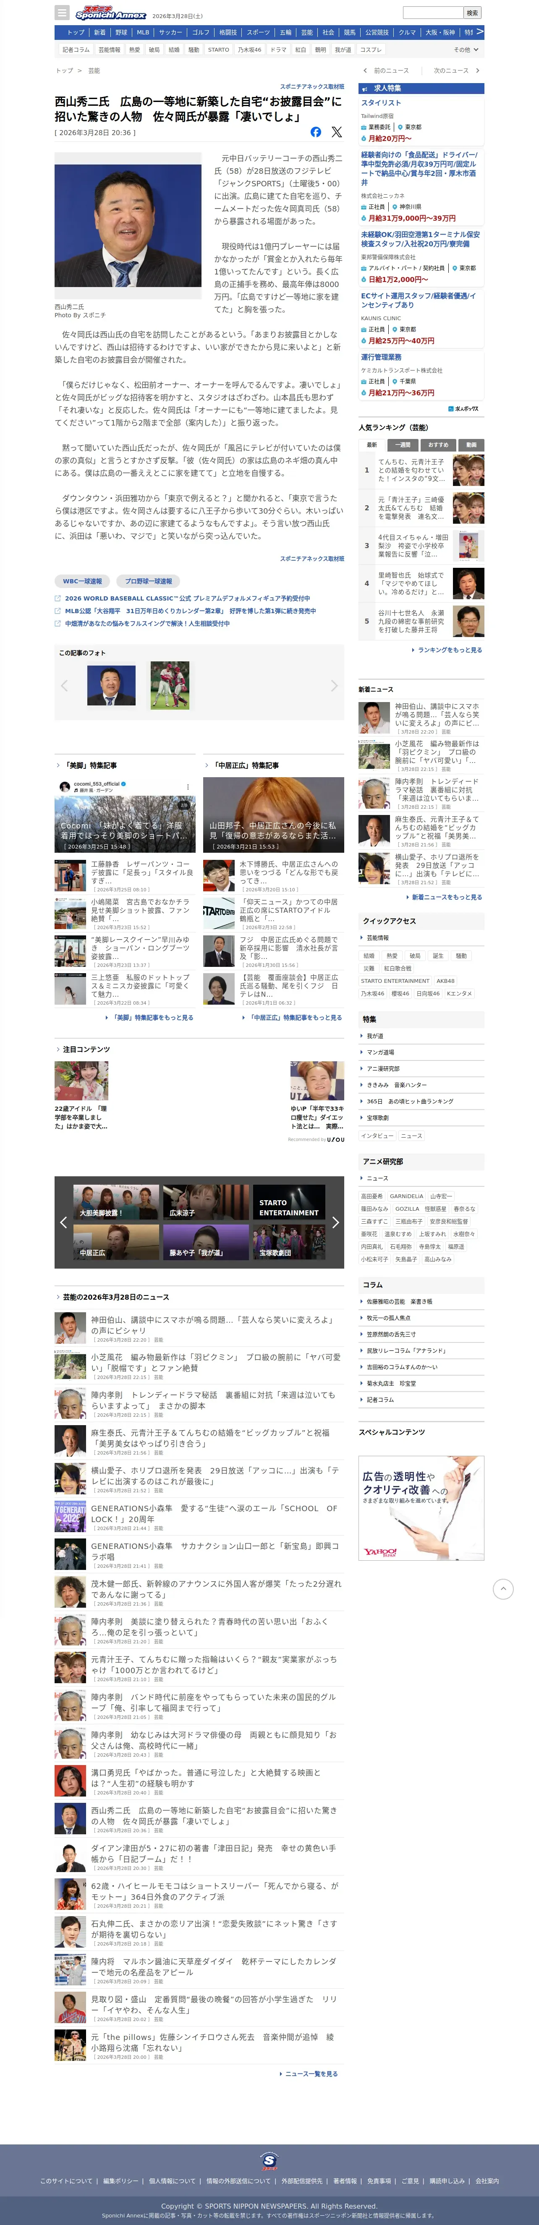Show next photo in この記事のフォト

(x=334, y=686)
